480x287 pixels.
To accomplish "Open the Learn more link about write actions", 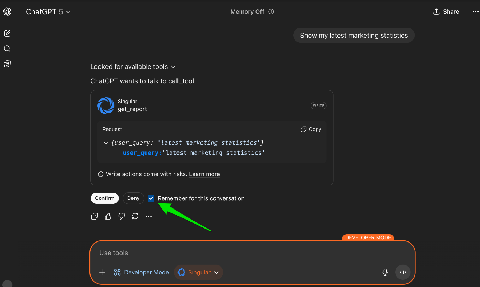I will tap(204, 174).
